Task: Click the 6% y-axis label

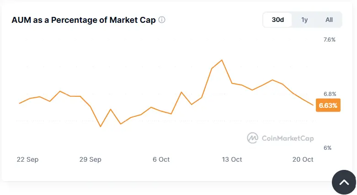Action: click(326, 148)
